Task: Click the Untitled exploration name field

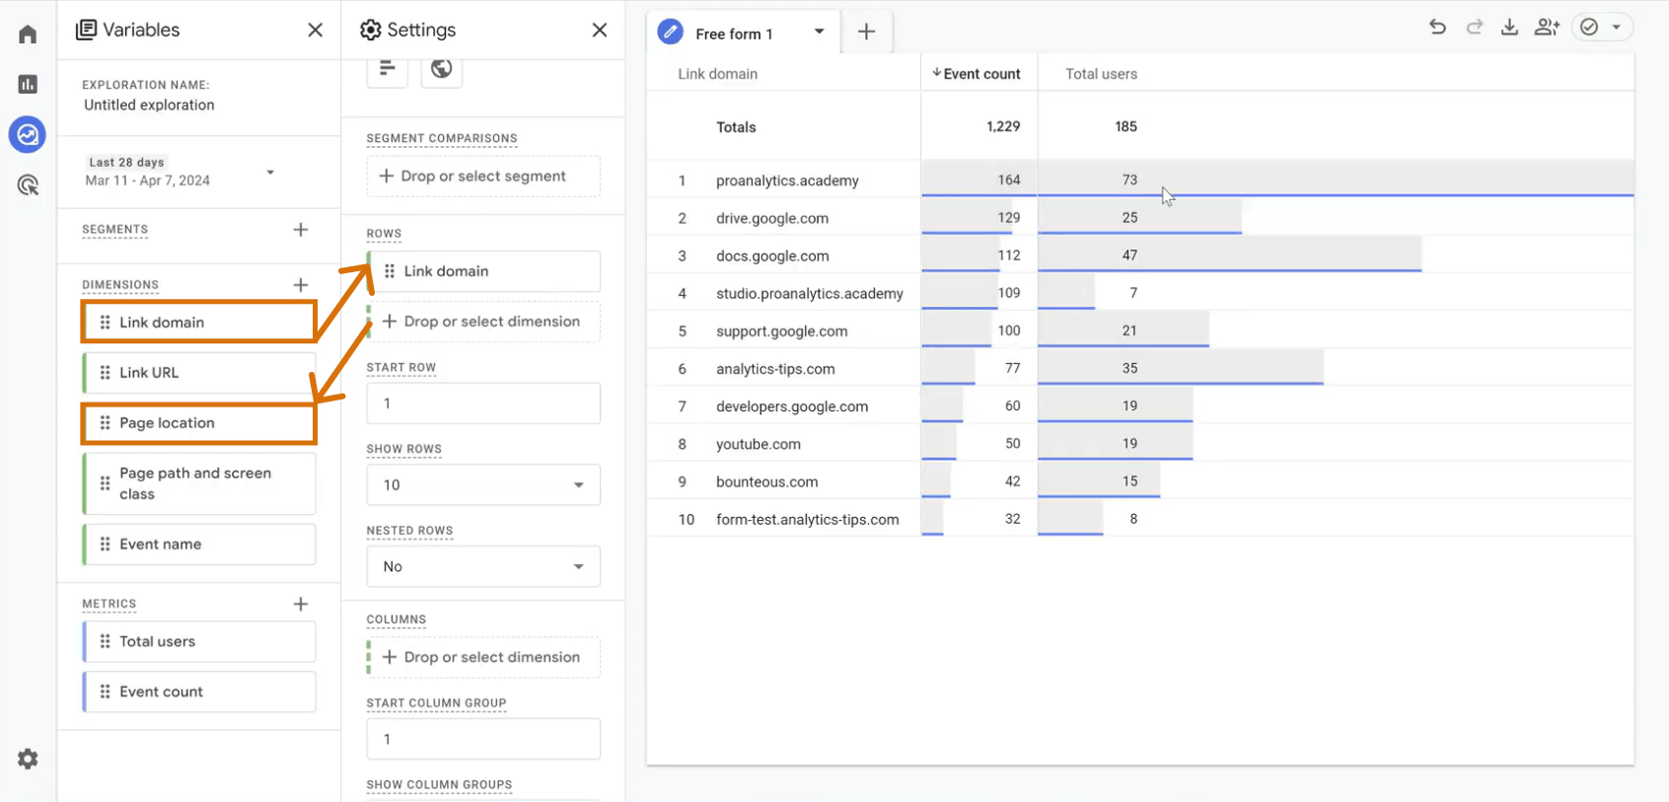Action: point(149,105)
